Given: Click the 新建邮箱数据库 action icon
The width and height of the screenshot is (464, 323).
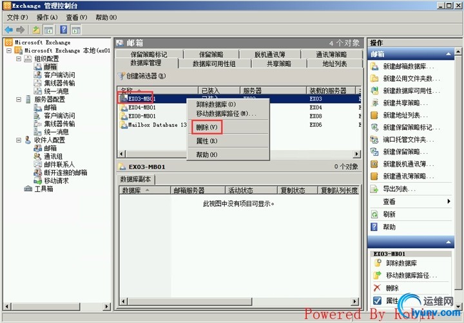Looking at the screenshot, I should click(x=374, y=66).
